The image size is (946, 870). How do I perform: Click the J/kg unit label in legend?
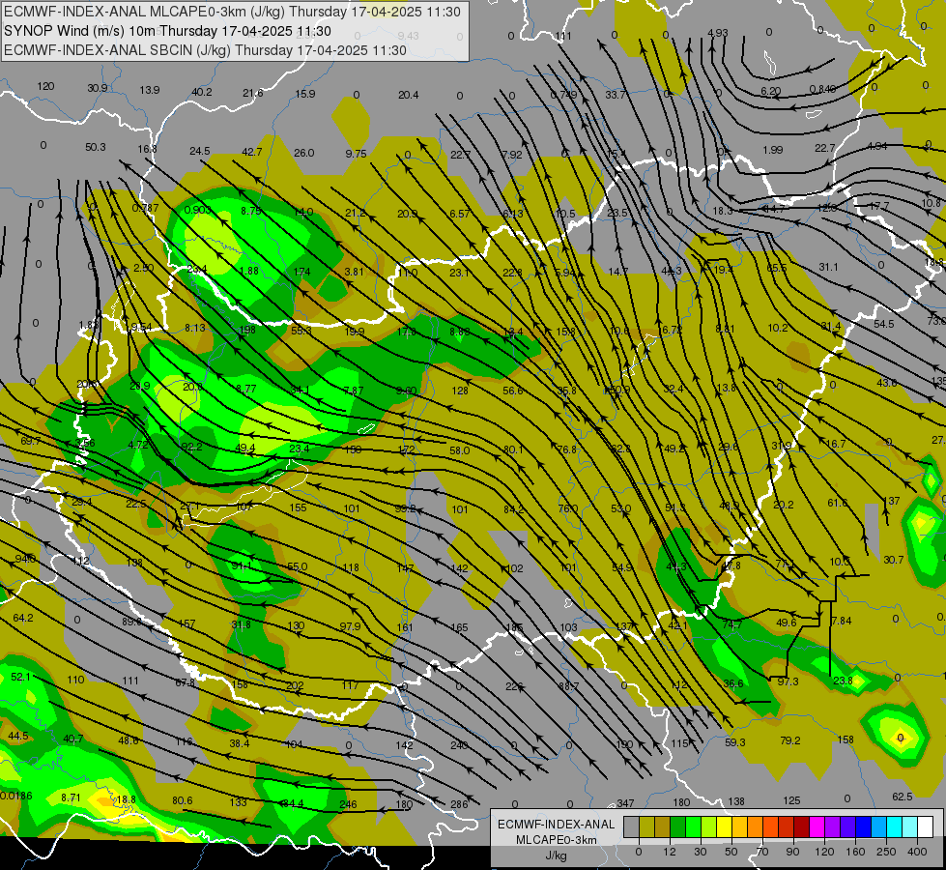pos(556,855)
